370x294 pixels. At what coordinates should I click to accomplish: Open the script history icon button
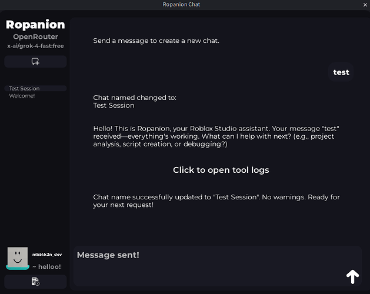(x=35, y=282)
